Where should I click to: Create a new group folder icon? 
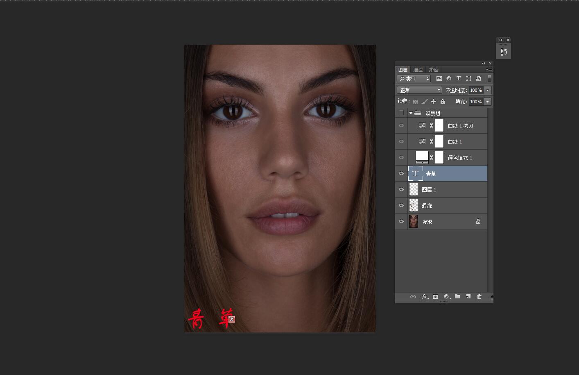coord(457,297)
